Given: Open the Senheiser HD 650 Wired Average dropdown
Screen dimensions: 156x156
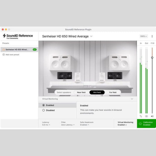Looking at the screenshot, I should [x=67, y=36].
